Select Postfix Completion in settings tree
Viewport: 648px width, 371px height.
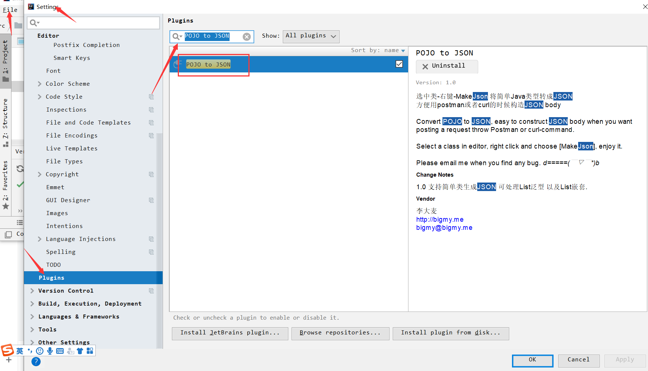pyautogui.click(x=86, y=45)
